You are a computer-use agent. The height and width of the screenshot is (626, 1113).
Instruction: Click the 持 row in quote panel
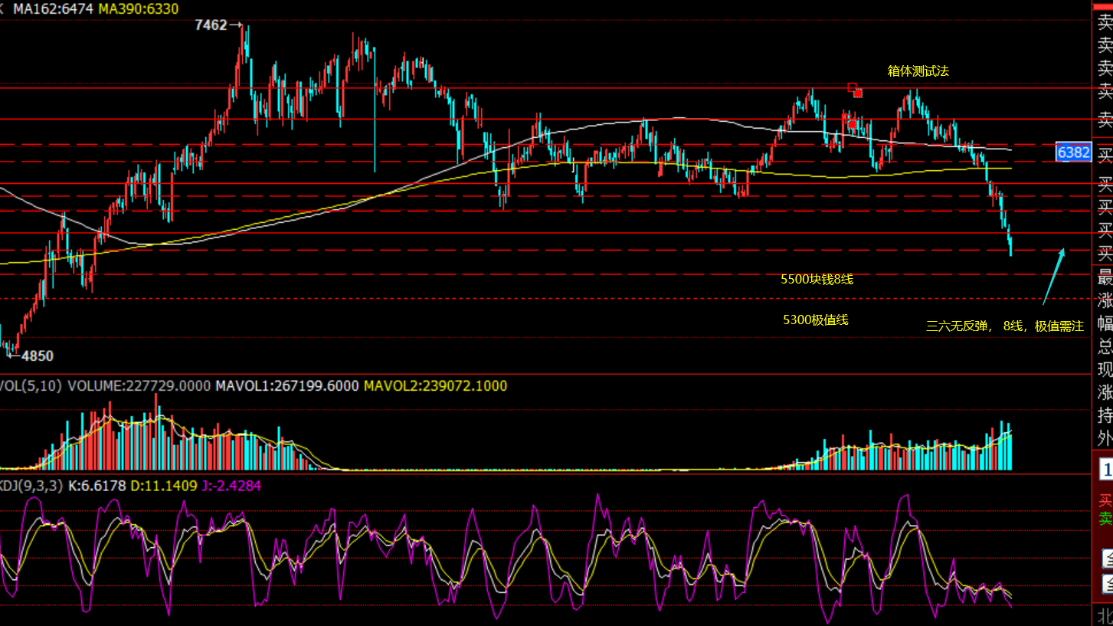pyautogui.click(x=1104, y=415)
